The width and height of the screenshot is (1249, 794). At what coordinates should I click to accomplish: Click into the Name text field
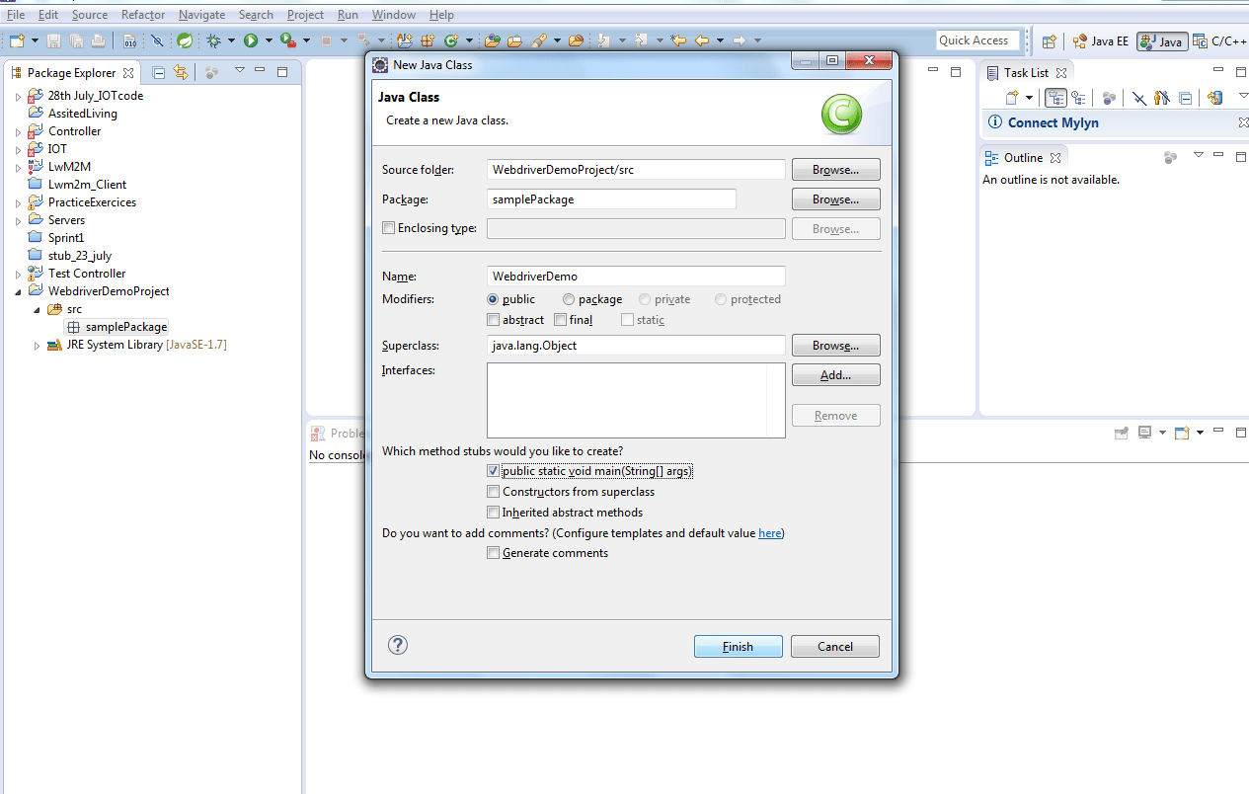coord(636,277)
